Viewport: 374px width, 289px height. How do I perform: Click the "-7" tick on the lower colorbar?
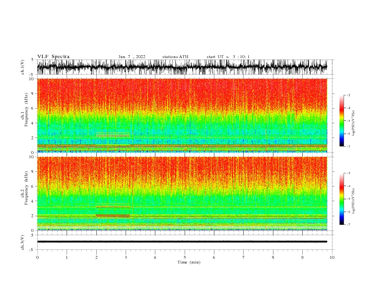tap(348, 225)
